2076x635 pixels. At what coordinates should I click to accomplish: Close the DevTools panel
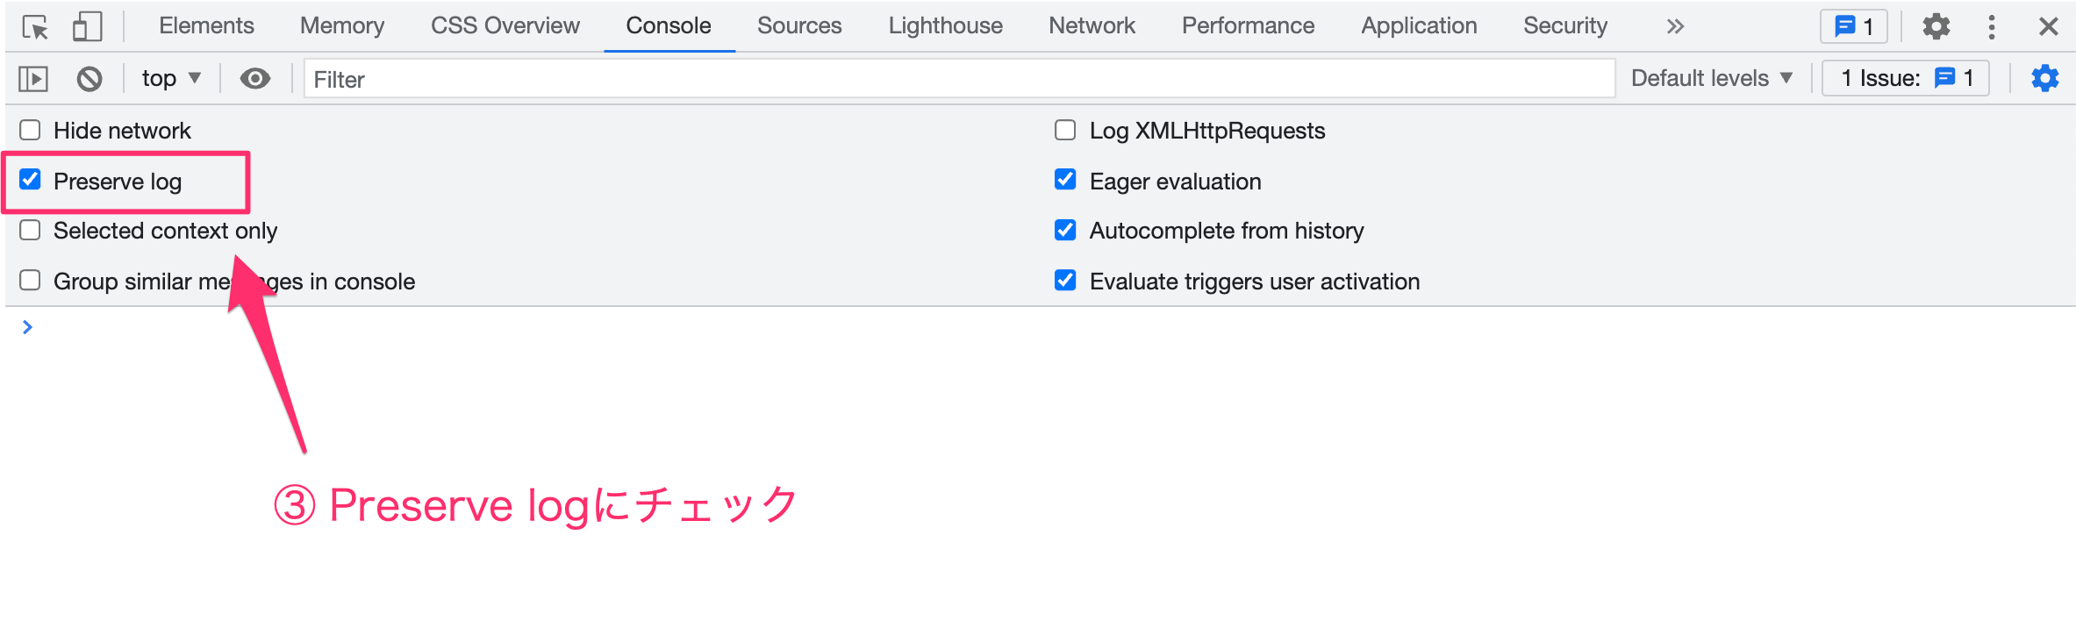(x=2048, y=26)
